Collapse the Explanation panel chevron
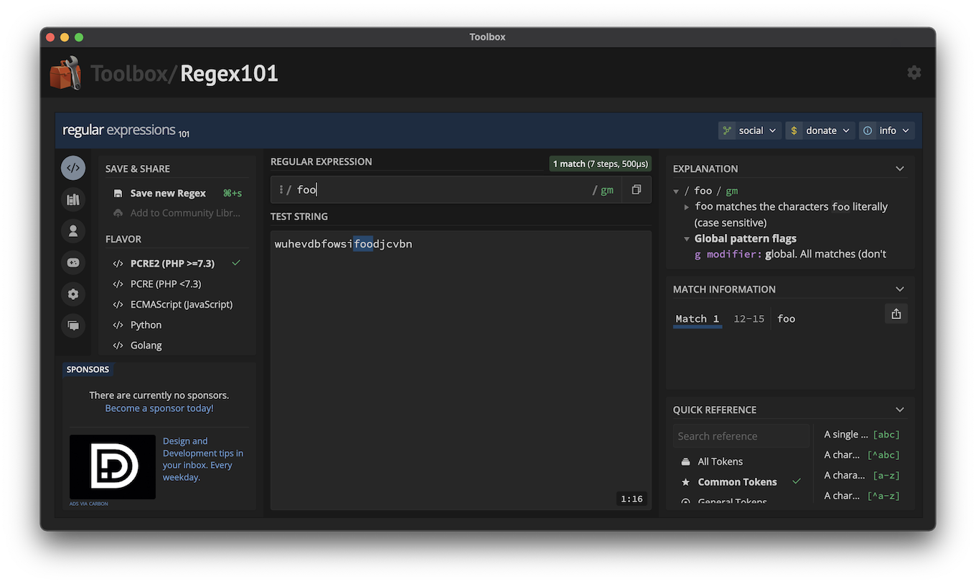976x584 pixels. [x=900, y=169]
